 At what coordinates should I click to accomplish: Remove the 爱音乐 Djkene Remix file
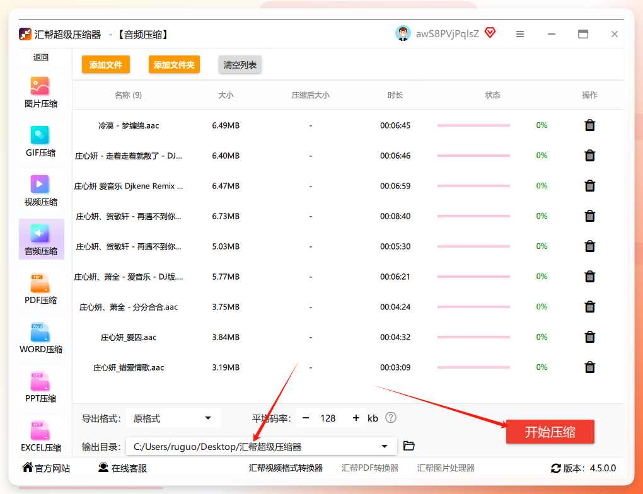coord(589,186)
